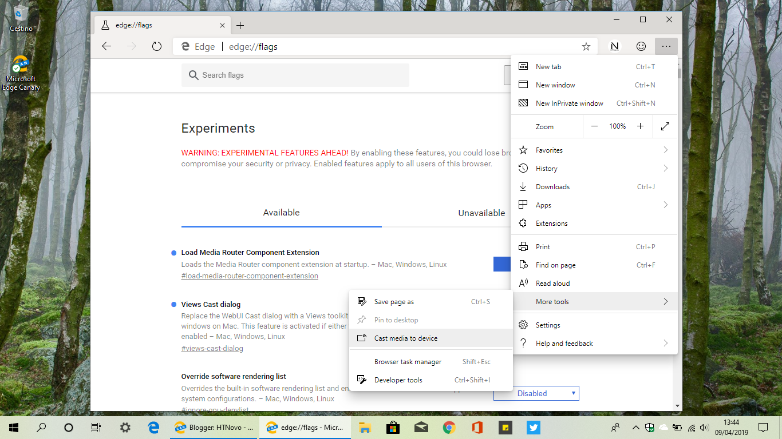
Task: Open the Disabled dropdown for software rendering list
Action: [535, 393]
